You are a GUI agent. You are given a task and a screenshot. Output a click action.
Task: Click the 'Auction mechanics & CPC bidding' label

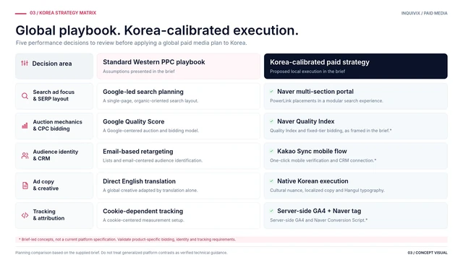58,125
